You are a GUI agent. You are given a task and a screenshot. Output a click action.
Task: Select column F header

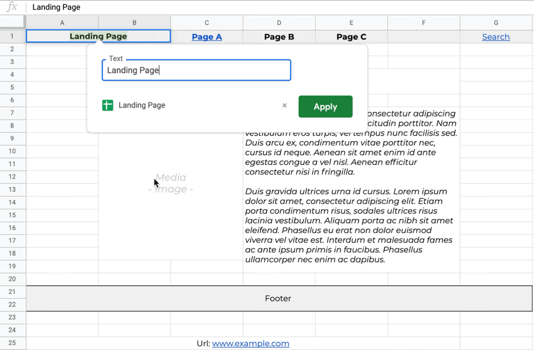pyautogui.click(x=424, y=23)
